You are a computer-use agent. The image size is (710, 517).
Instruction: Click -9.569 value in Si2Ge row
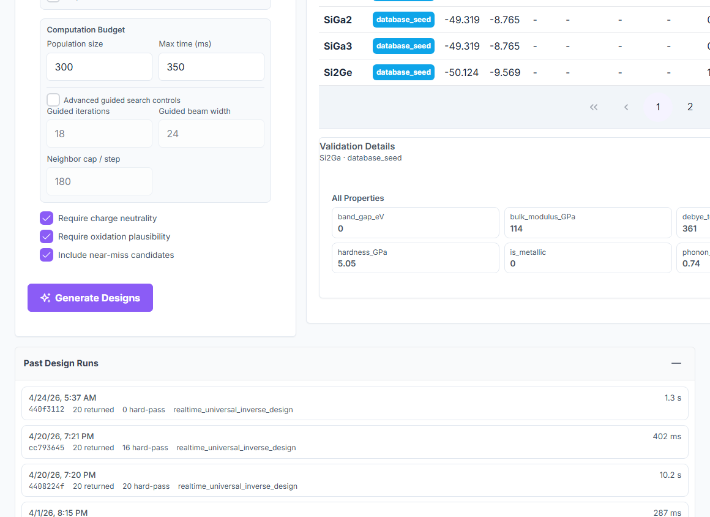tap(505, 72)
